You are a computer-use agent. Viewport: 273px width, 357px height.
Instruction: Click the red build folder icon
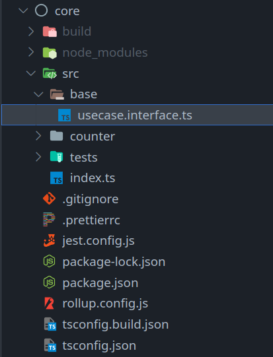click(x=50, y=32)
